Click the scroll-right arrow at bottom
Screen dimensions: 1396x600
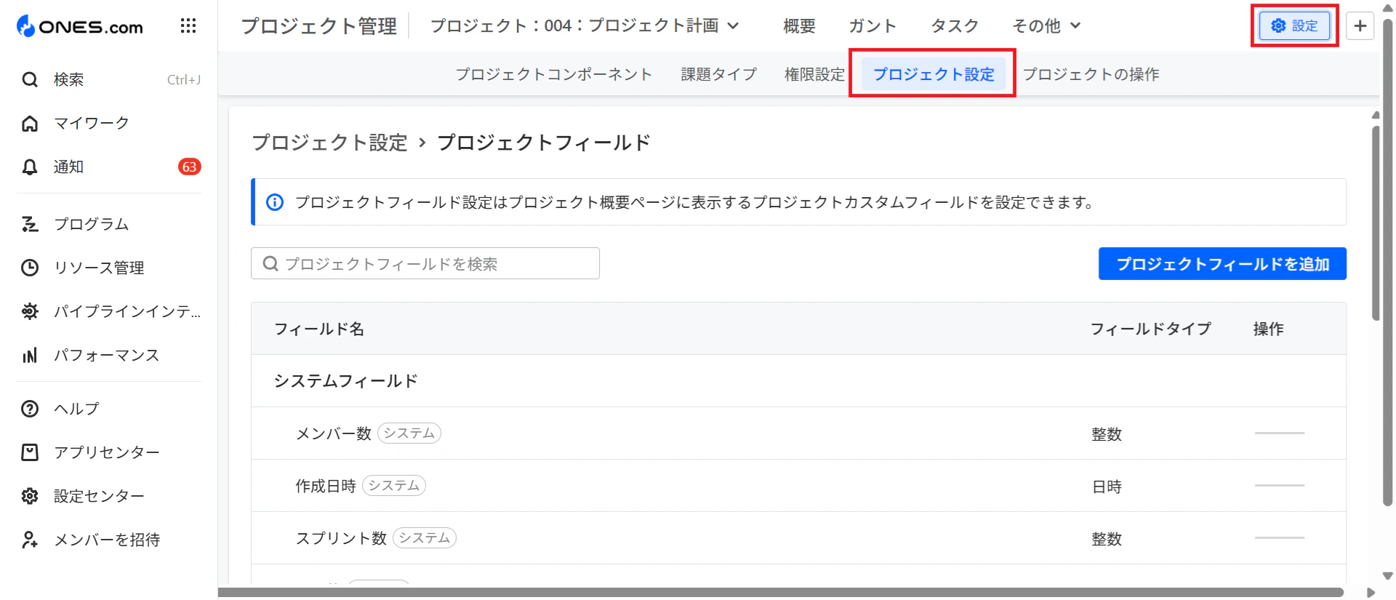point(1371,593)
